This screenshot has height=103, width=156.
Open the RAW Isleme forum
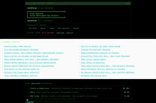(x=35, y=96)
